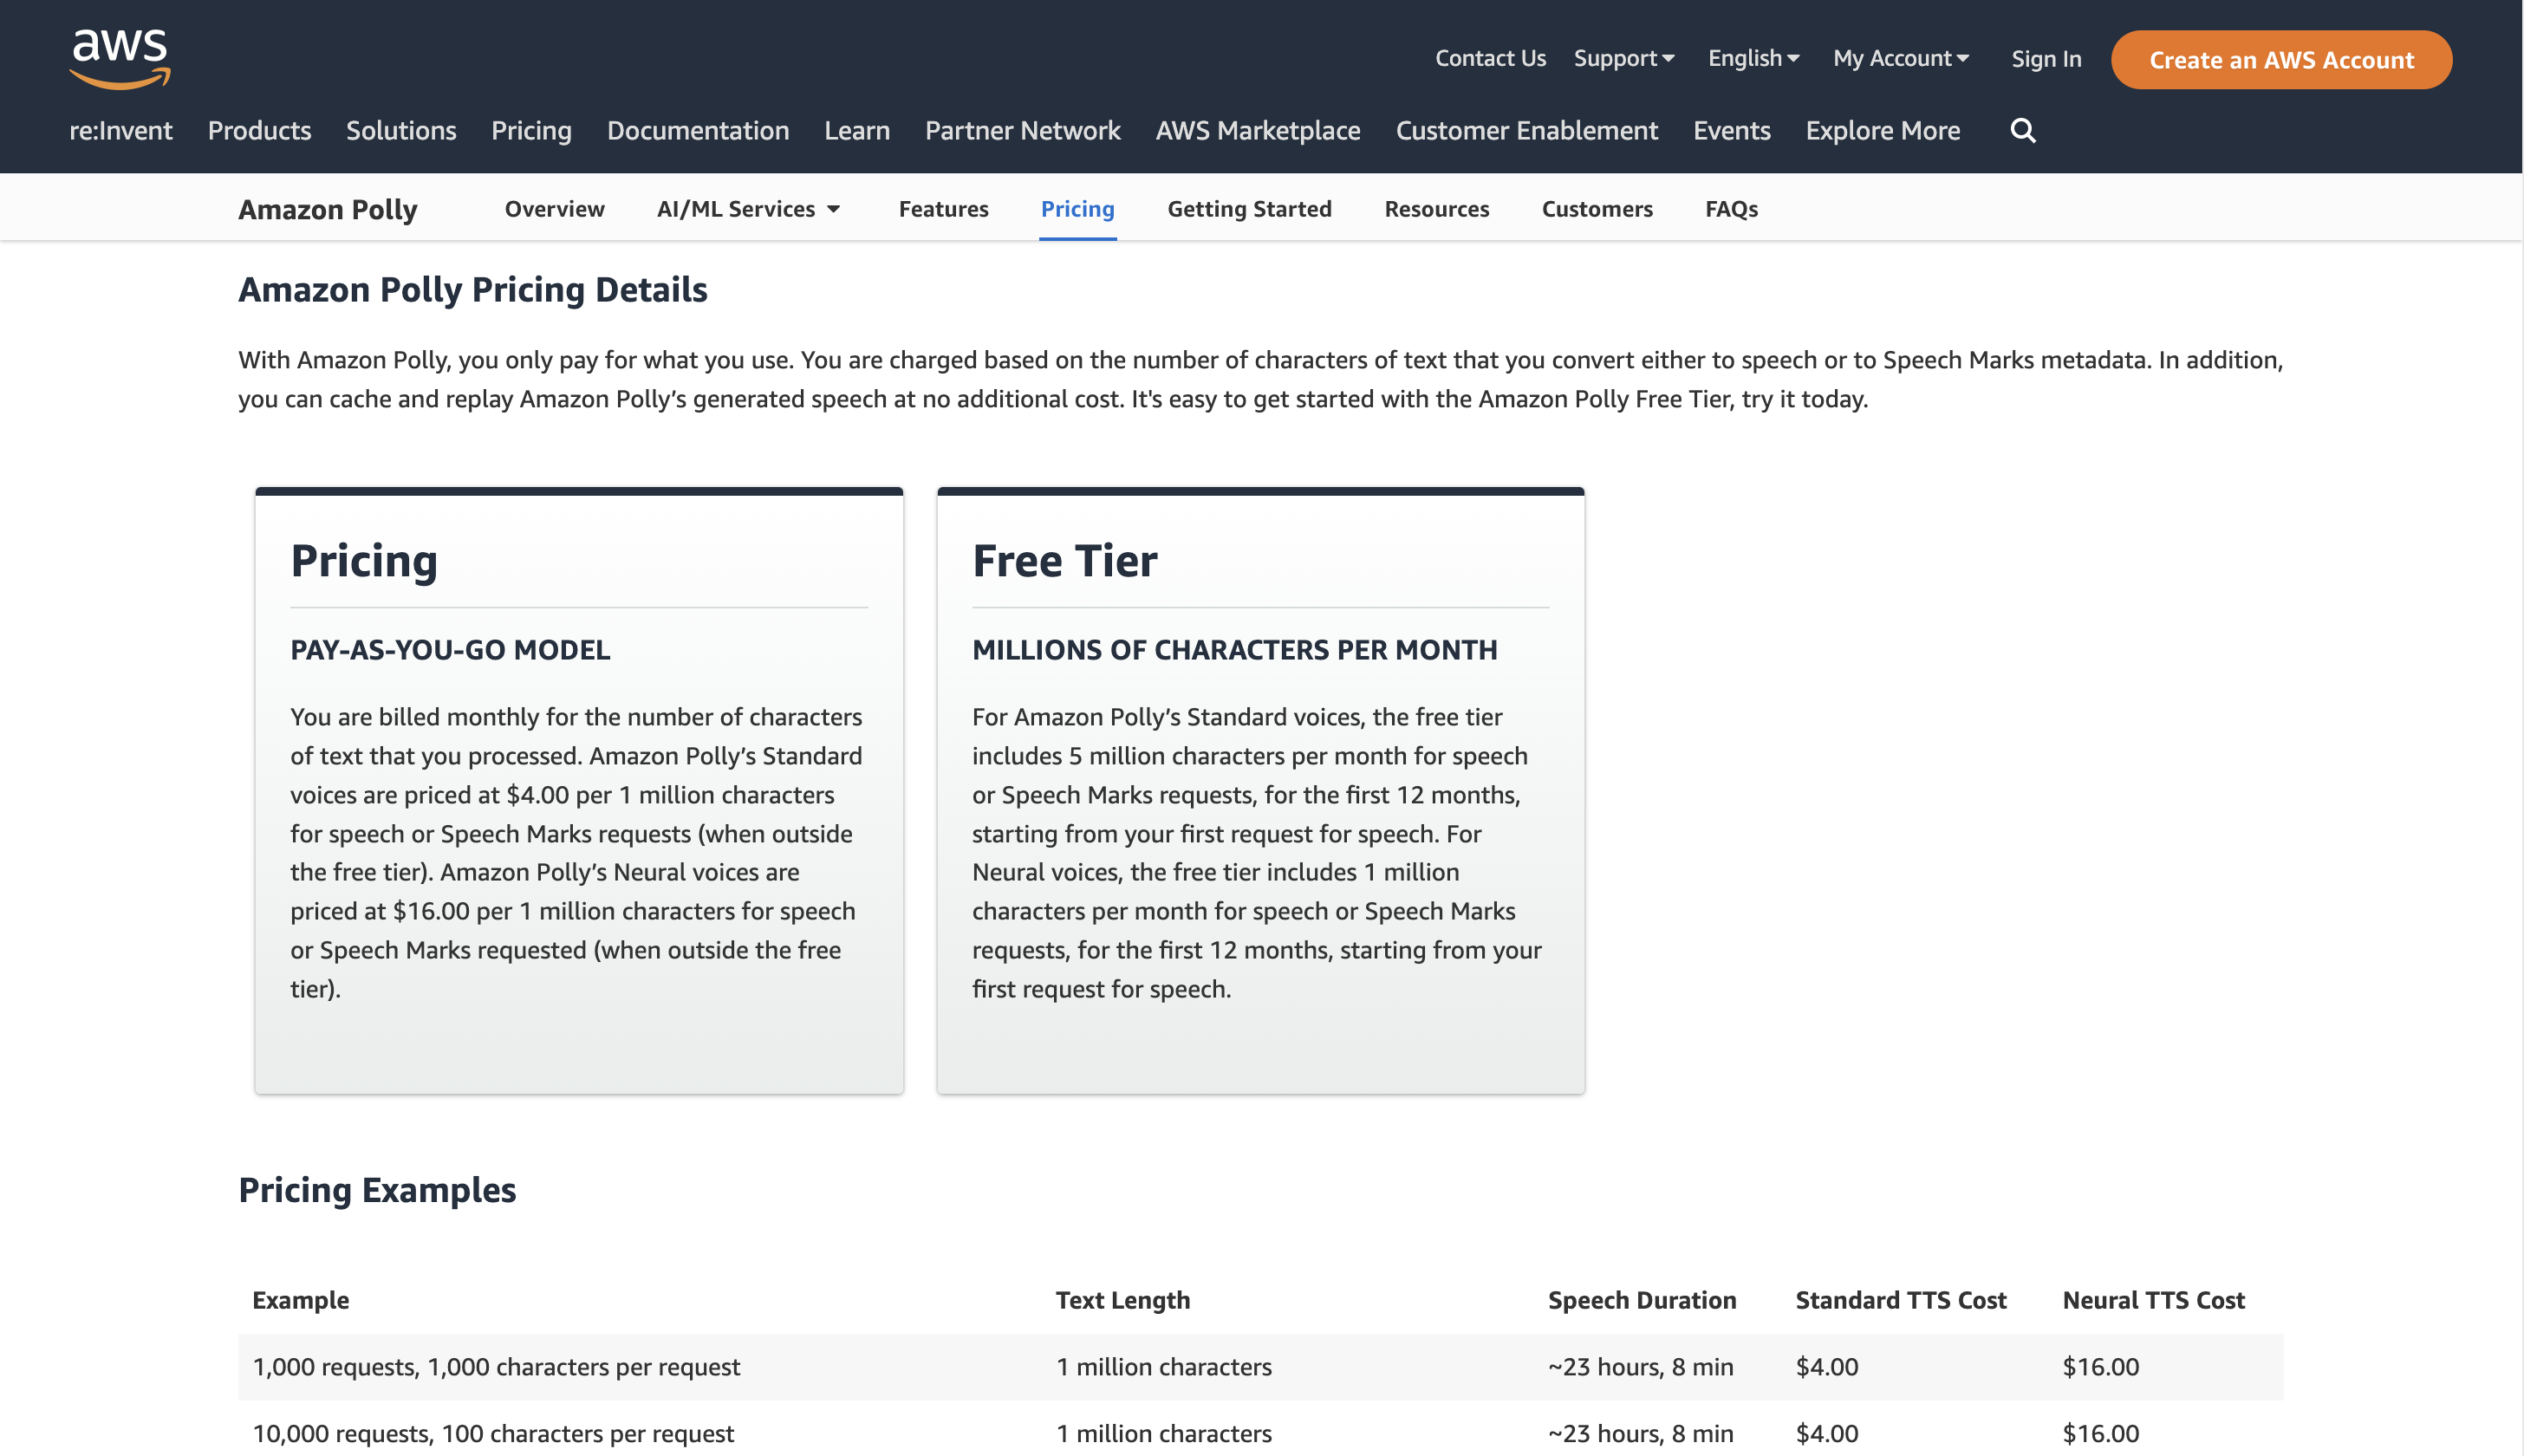Switch to the Resources tab
This screenshot has width=2524, height=1456.
[1436, 209]
